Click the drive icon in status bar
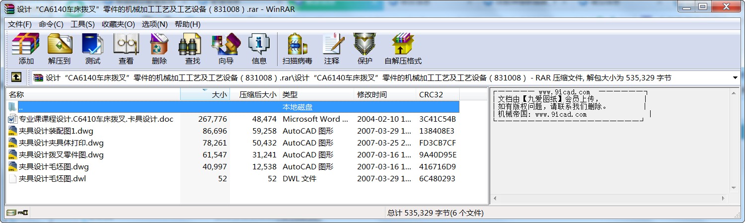This screenshot has width=745, height=223. [x=10, y=213]
